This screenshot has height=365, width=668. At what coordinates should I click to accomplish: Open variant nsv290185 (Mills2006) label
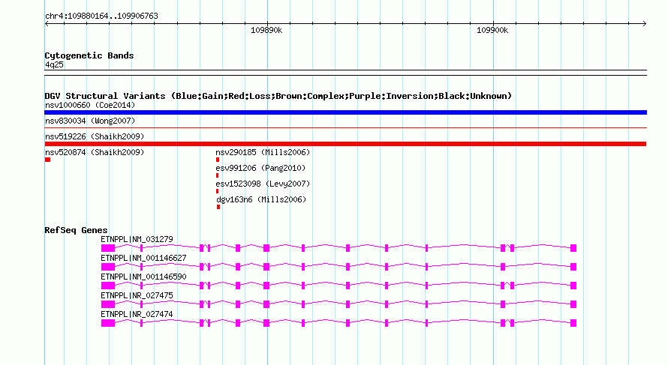(x=263, y=152)
